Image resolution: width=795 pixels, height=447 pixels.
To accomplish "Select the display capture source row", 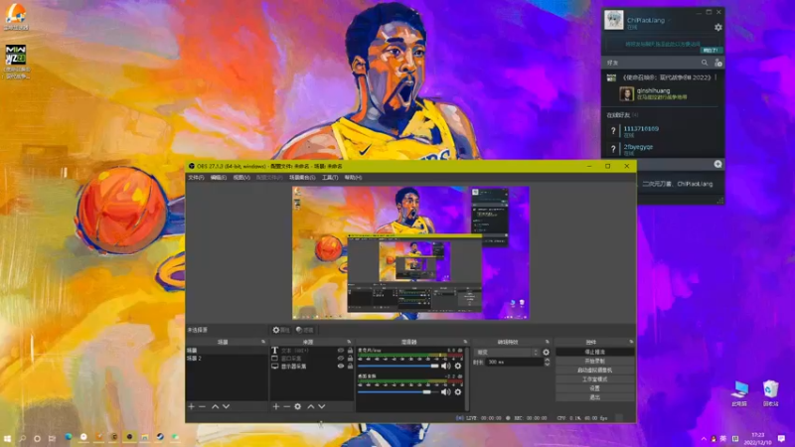I will (312, 366).
